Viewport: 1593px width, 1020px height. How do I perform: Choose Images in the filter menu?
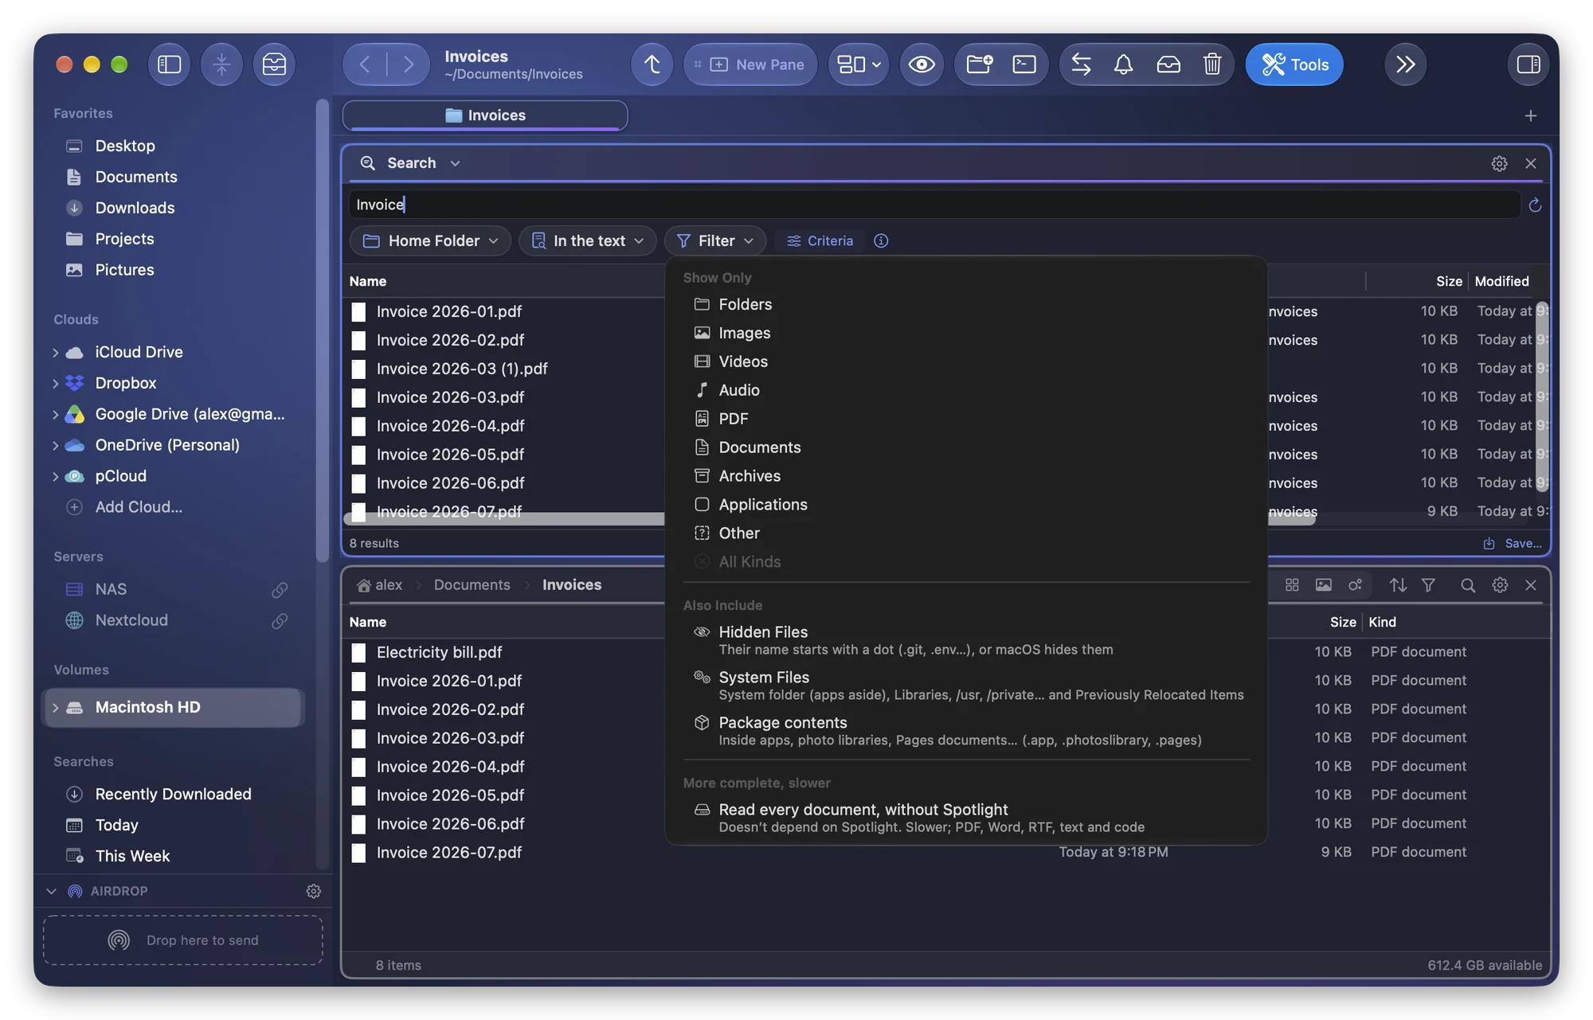[966, 333]
